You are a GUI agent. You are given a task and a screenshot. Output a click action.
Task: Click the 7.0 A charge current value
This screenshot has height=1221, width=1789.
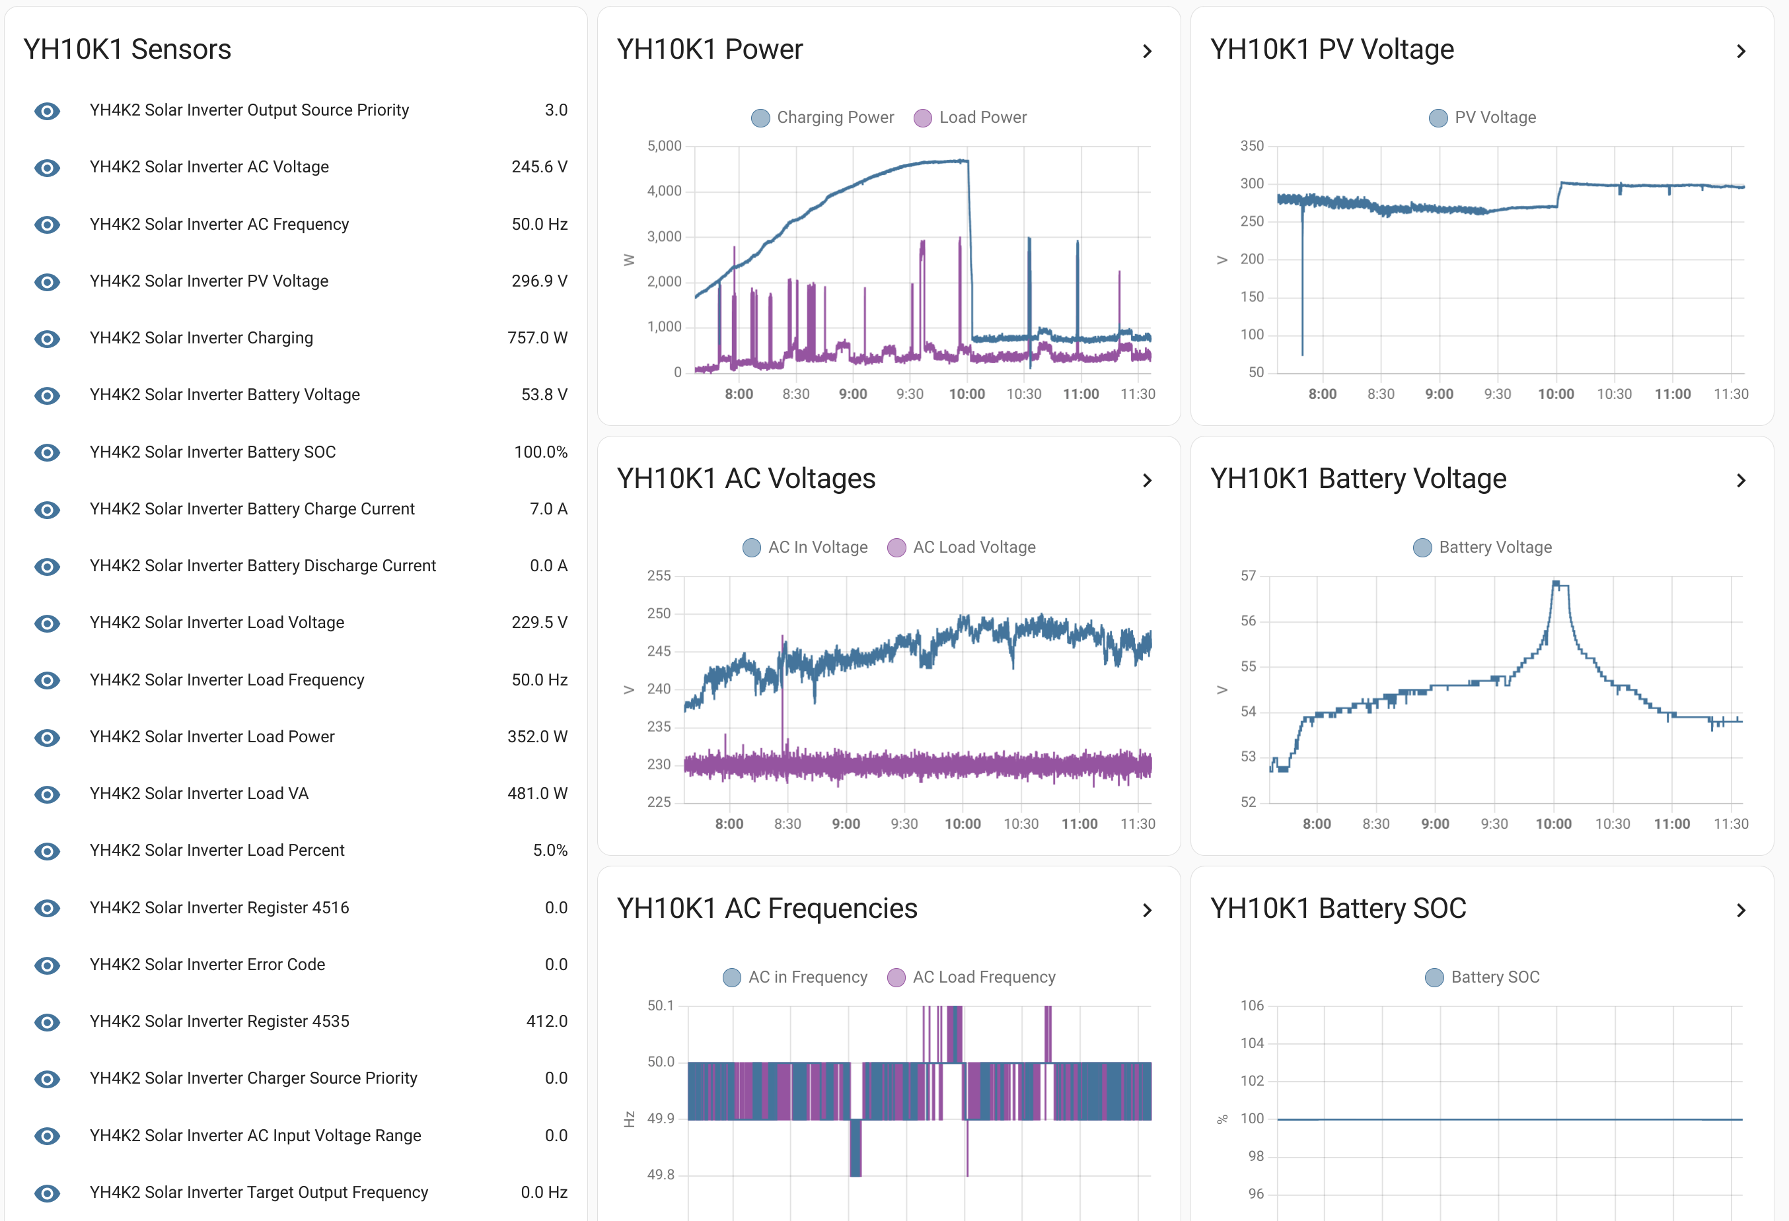548,509
